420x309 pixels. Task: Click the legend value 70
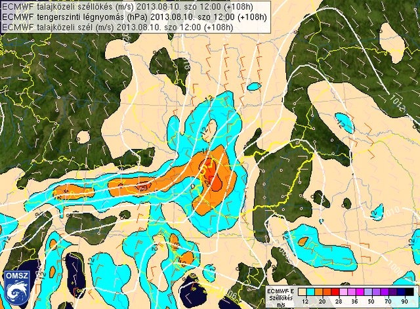[388, 302]
